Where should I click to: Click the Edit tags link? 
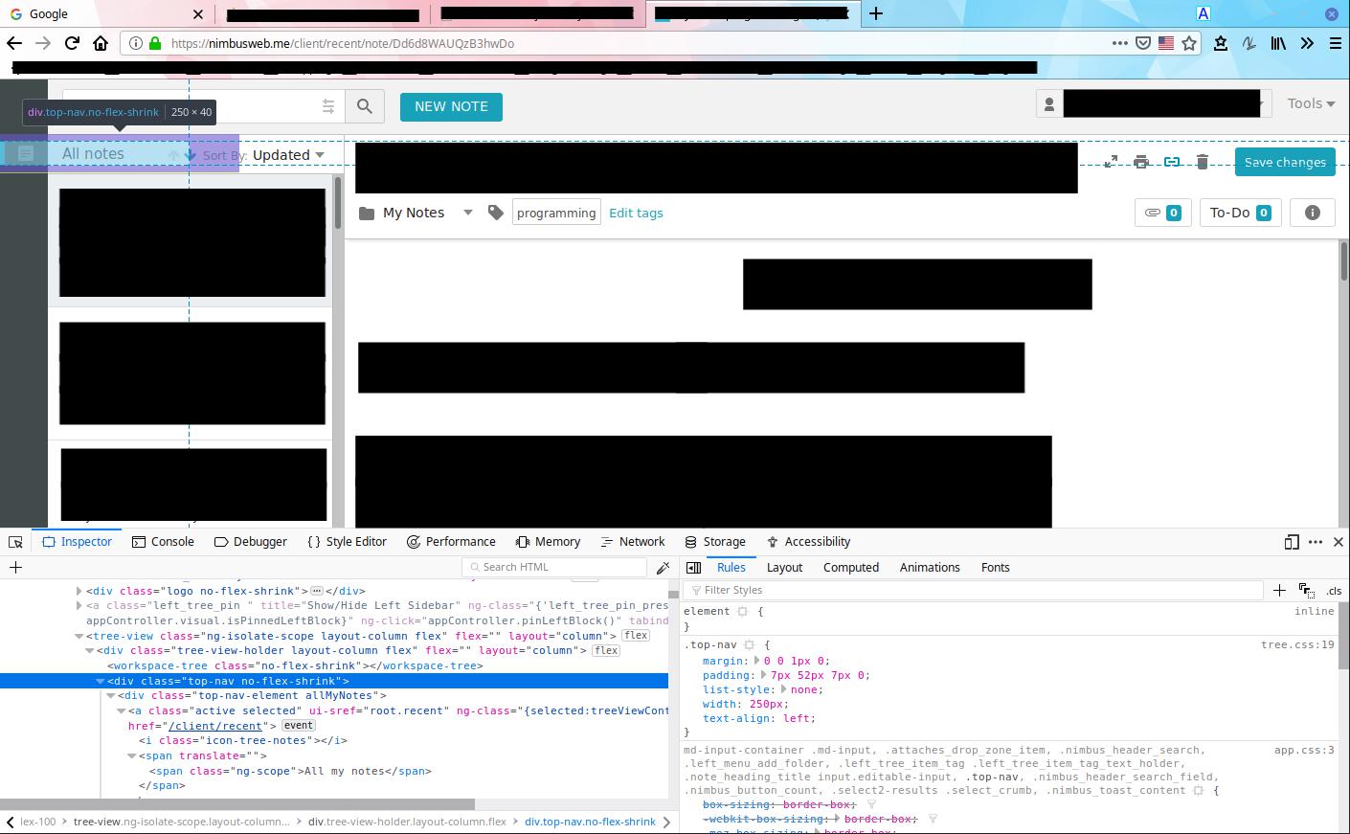click(x=636, y=213)
